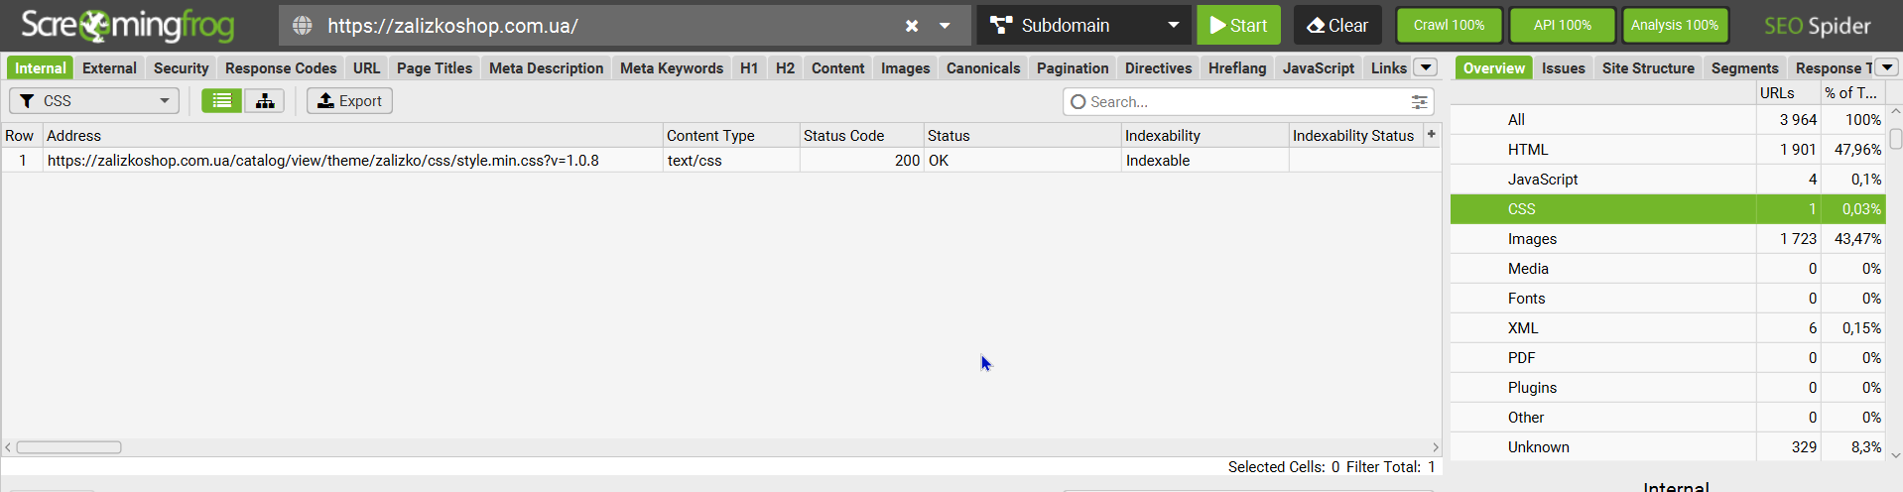Click the left arrow of the horizontal scrollbar
Screen dimensions: 1903x492
[8, 447]
